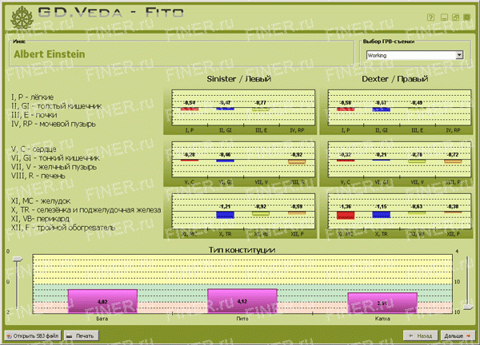Click Dexter blue bar II, GI -0,67
Screen dimensions: 480x345
pos(382,109)
